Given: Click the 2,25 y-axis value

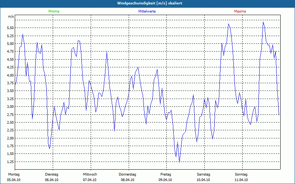Looking at the screenshot, I should 11,130.
